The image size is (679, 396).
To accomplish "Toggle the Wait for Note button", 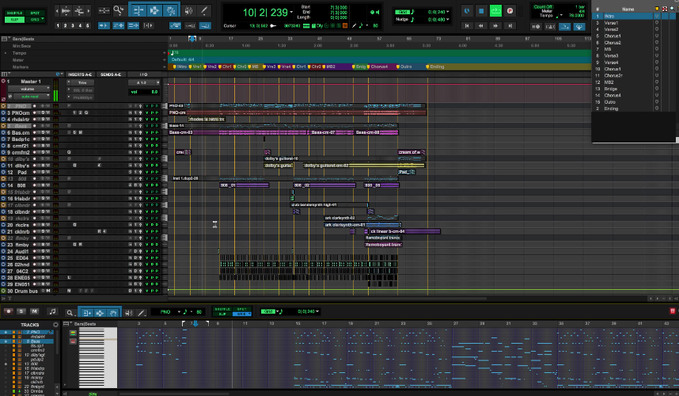I will [536, 26].
